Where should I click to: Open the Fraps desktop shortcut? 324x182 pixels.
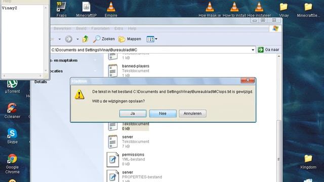(x=61, y=9)
